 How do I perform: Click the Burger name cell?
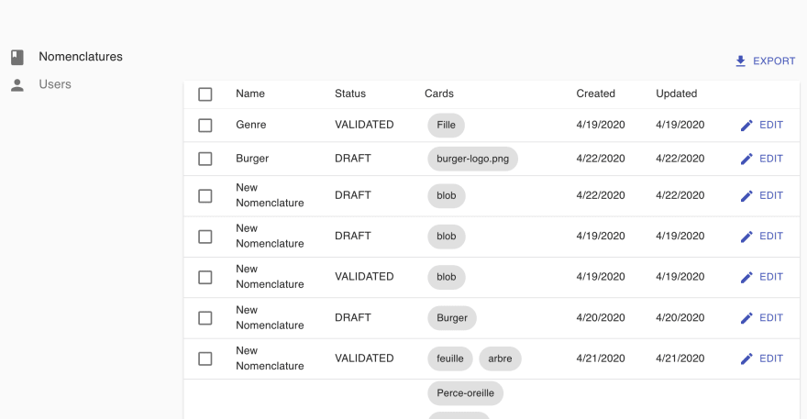(252, 159)
